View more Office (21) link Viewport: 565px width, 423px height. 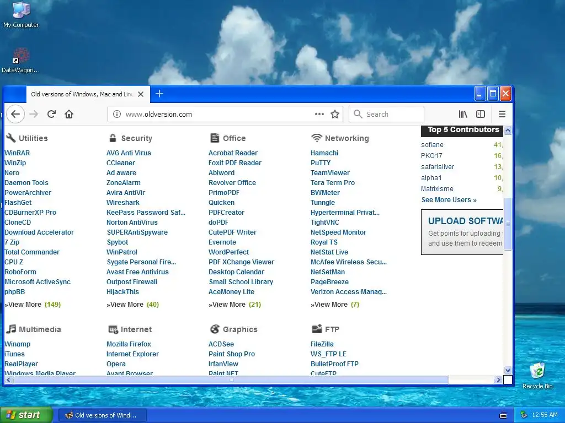(234, 304)
